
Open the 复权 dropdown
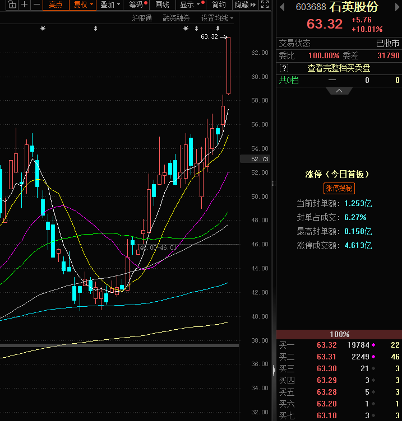(x=83, y=5)
